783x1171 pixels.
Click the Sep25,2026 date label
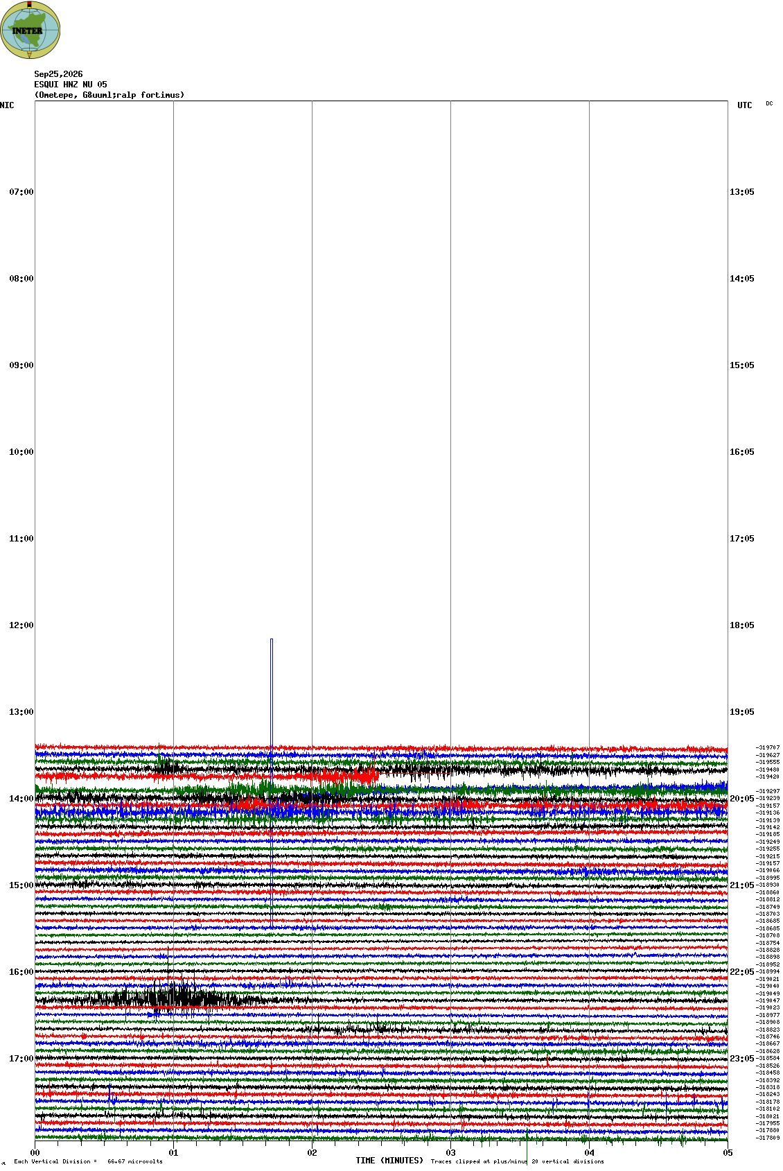click(58, 74)
